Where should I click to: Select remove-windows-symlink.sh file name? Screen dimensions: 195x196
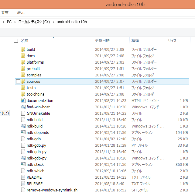click(x=52, y=190)
